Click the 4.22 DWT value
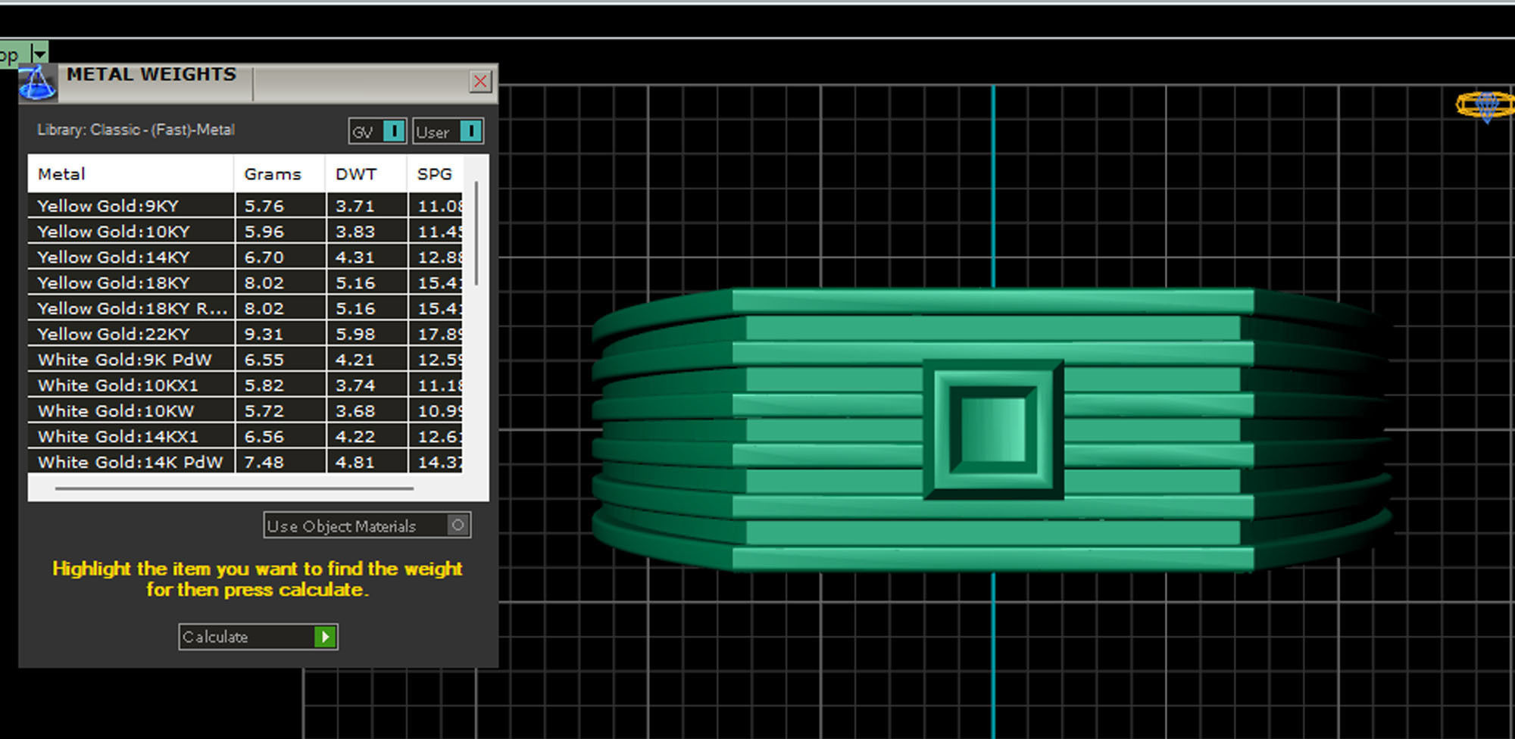 tap(355, 437)
